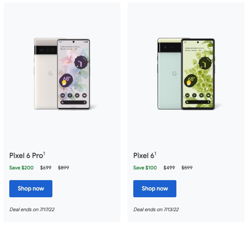The height and width of the screenshot is (228, 248).
Task: Select the $699 sale price
Action: point(46,168)
